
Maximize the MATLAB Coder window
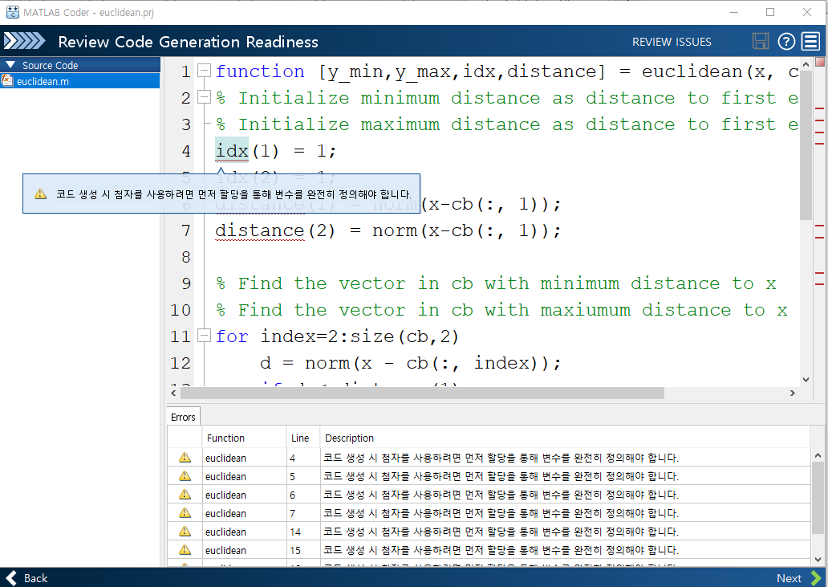click(770, 12)
